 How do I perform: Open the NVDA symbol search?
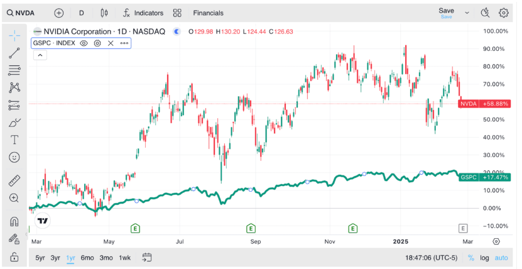21,13
